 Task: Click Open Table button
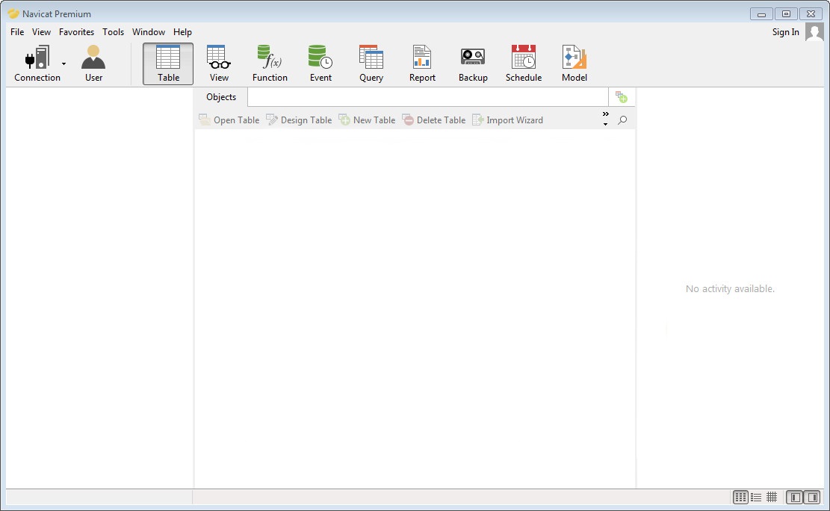click(229, 120)
